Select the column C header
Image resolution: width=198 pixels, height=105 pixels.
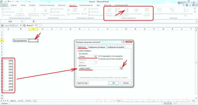(33, 29)
